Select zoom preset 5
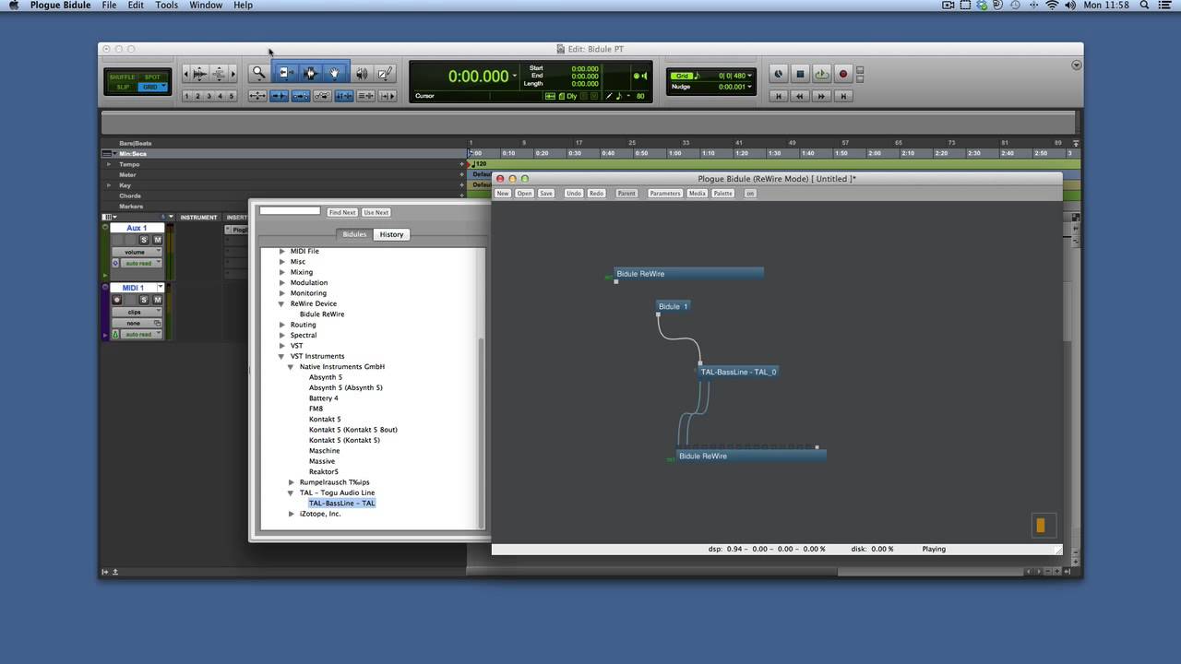This screenshot has height=664, width=1181. tap(232, 96)
